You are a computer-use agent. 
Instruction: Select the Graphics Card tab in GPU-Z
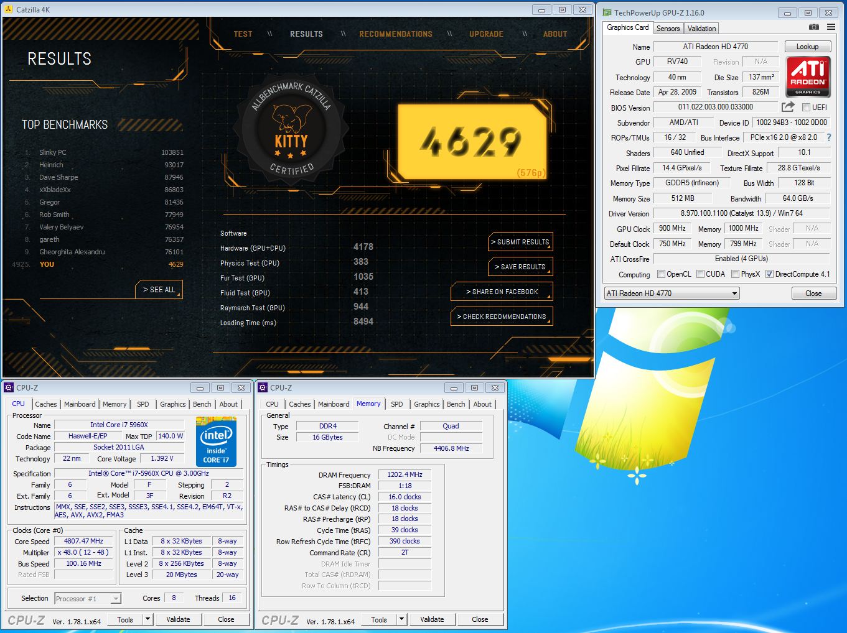[x=627, y=27]
